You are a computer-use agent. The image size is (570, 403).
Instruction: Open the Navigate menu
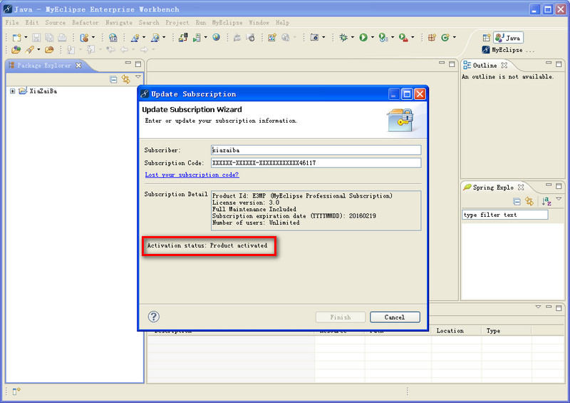(119, 22)
